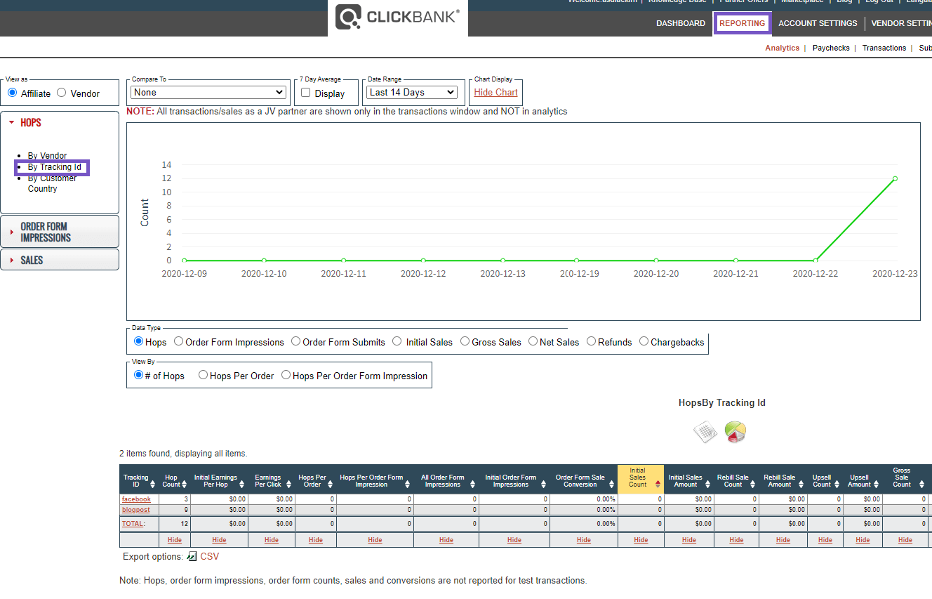
Task: Click the 2020-12-09 chart data point
Action: pyautogui.click(x=185, y=261)
